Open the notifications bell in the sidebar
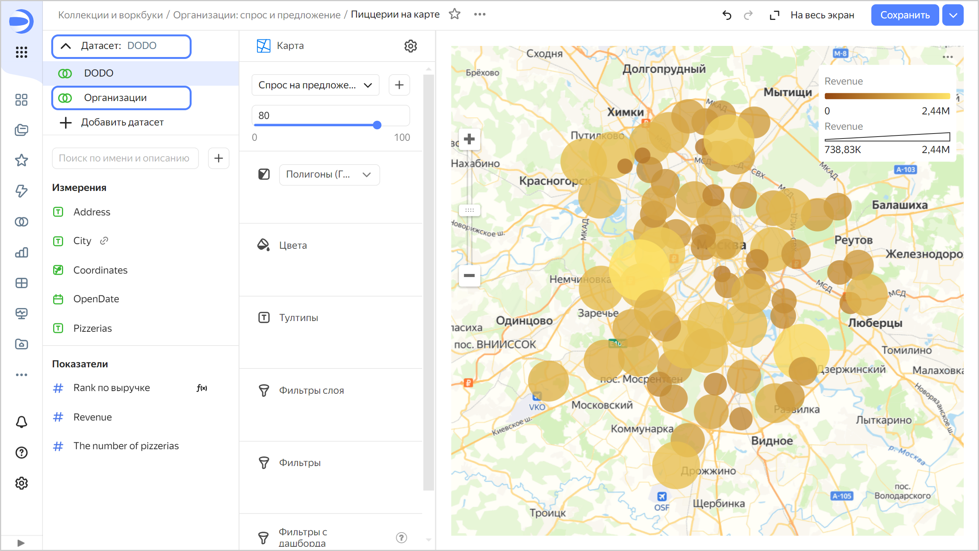Image resolution: width=979 pixels, height=551 pixels. (21, 422)
